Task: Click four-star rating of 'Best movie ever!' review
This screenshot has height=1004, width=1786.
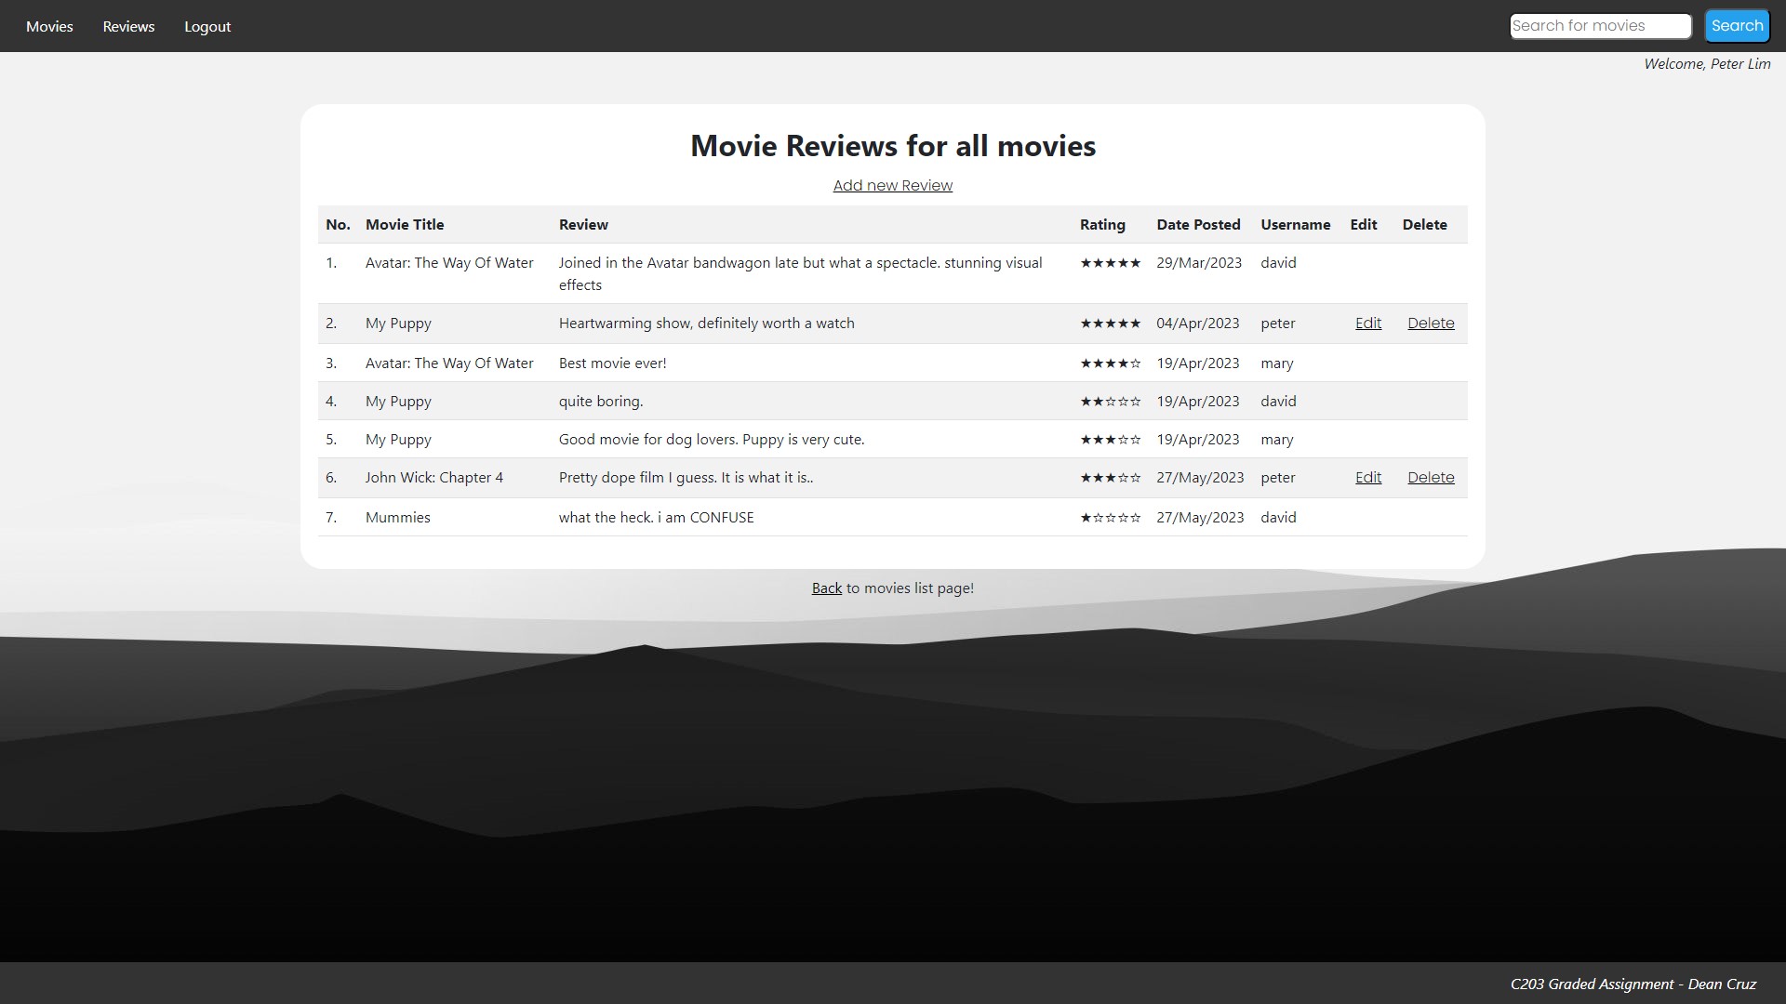Action: click(1110, 363)
